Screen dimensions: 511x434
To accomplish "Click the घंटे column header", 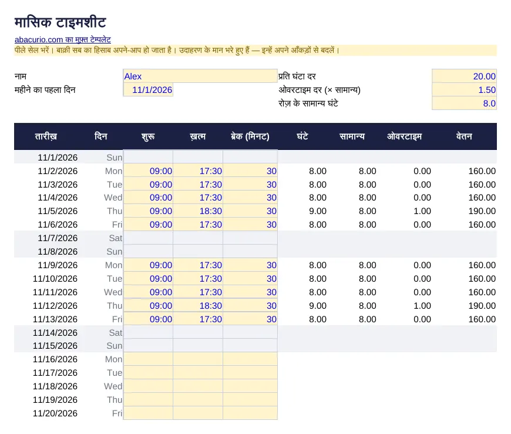I will [x=302, y=136].
